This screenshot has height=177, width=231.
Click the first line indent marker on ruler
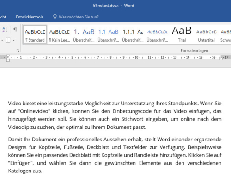click(8, 56)
